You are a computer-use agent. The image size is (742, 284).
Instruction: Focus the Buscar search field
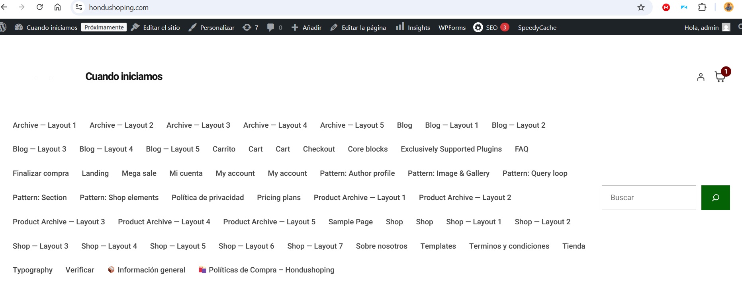[648, 198]
